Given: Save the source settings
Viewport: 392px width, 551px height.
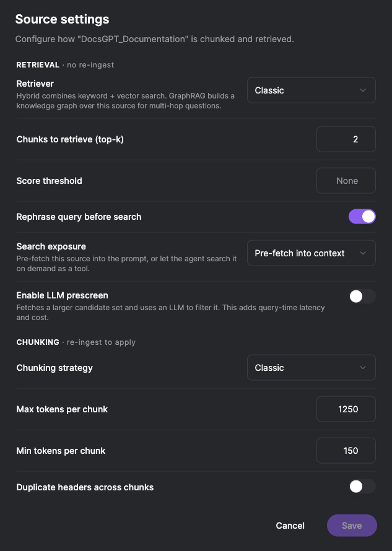Looking at the screenshot, I should [352, 526].
